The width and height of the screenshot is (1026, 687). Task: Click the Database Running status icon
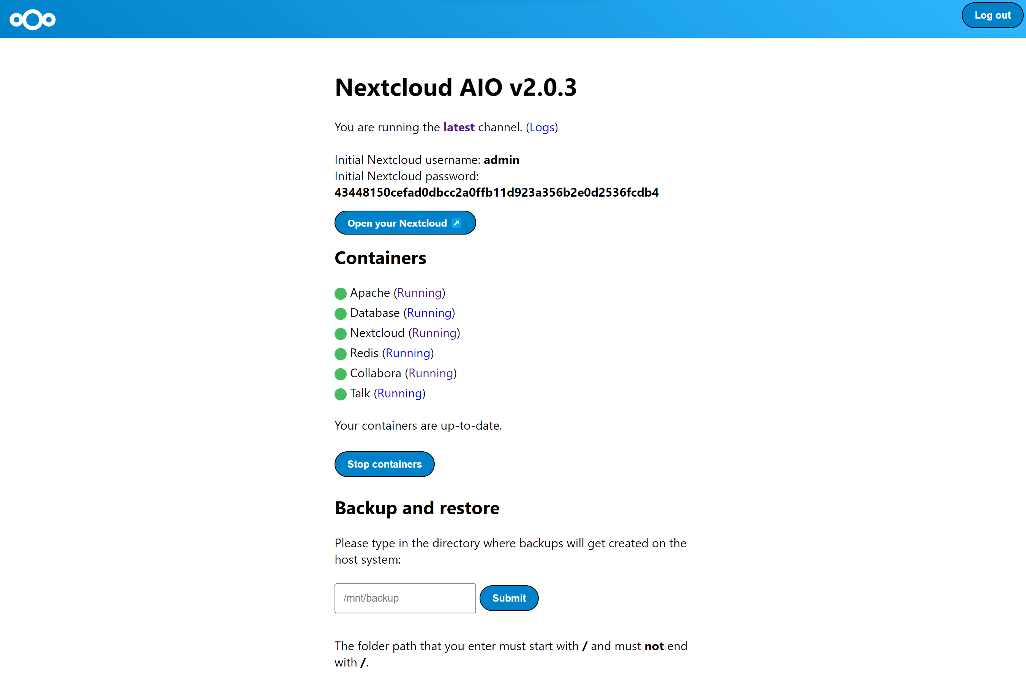(x=340, y=313)
